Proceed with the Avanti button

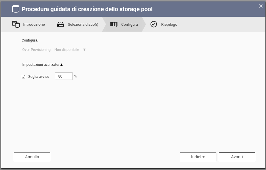click(237, 157)
